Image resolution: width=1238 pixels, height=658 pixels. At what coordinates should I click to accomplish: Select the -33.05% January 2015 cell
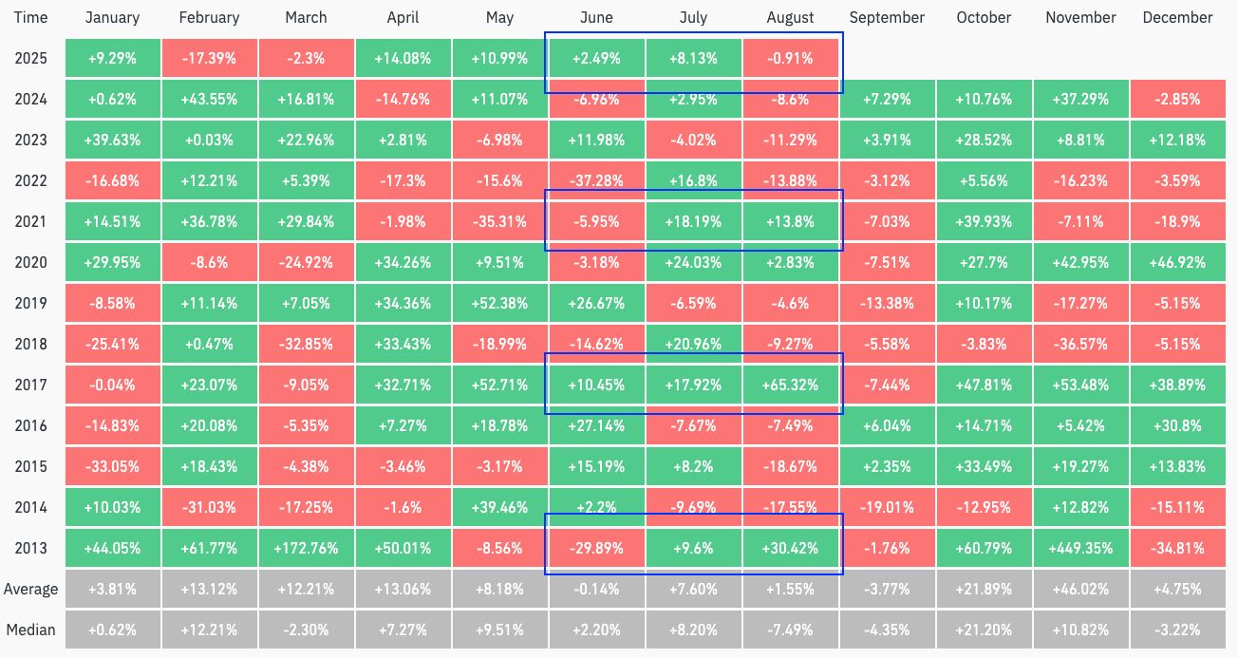(x=112, y=466)
